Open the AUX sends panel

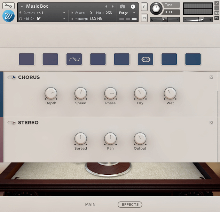coord(217,13)
